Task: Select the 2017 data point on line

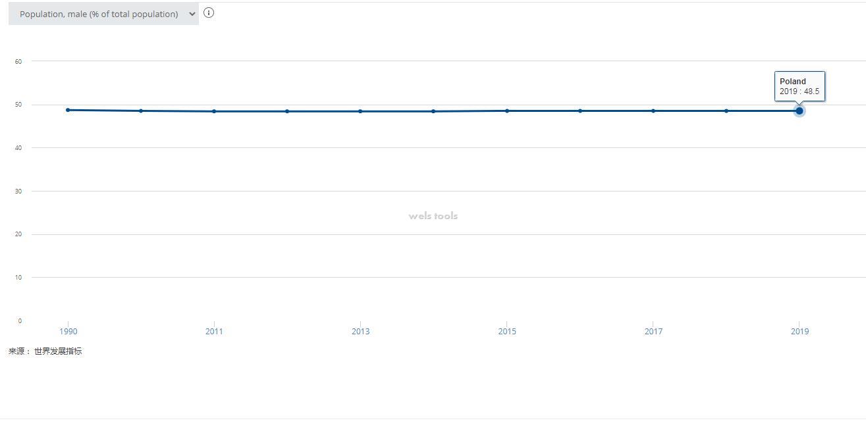Action: tap(653, 111)
